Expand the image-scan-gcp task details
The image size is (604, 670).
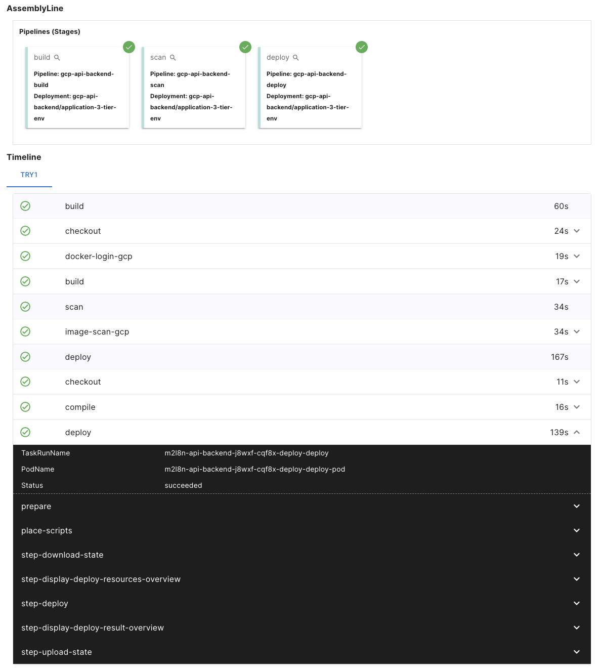[577, 331]
